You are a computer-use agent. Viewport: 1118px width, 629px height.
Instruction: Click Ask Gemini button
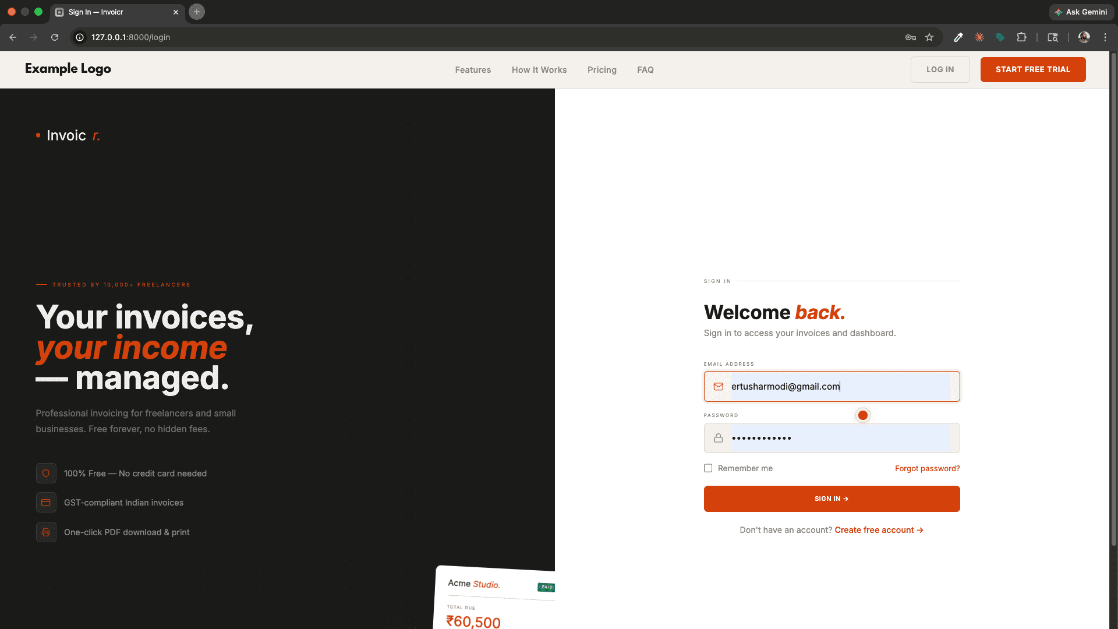tap(1081, 12)
